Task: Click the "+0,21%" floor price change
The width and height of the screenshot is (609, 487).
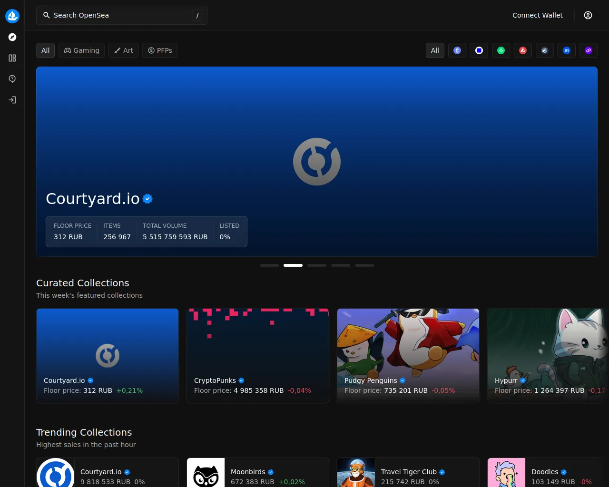Action: (129, 390)
